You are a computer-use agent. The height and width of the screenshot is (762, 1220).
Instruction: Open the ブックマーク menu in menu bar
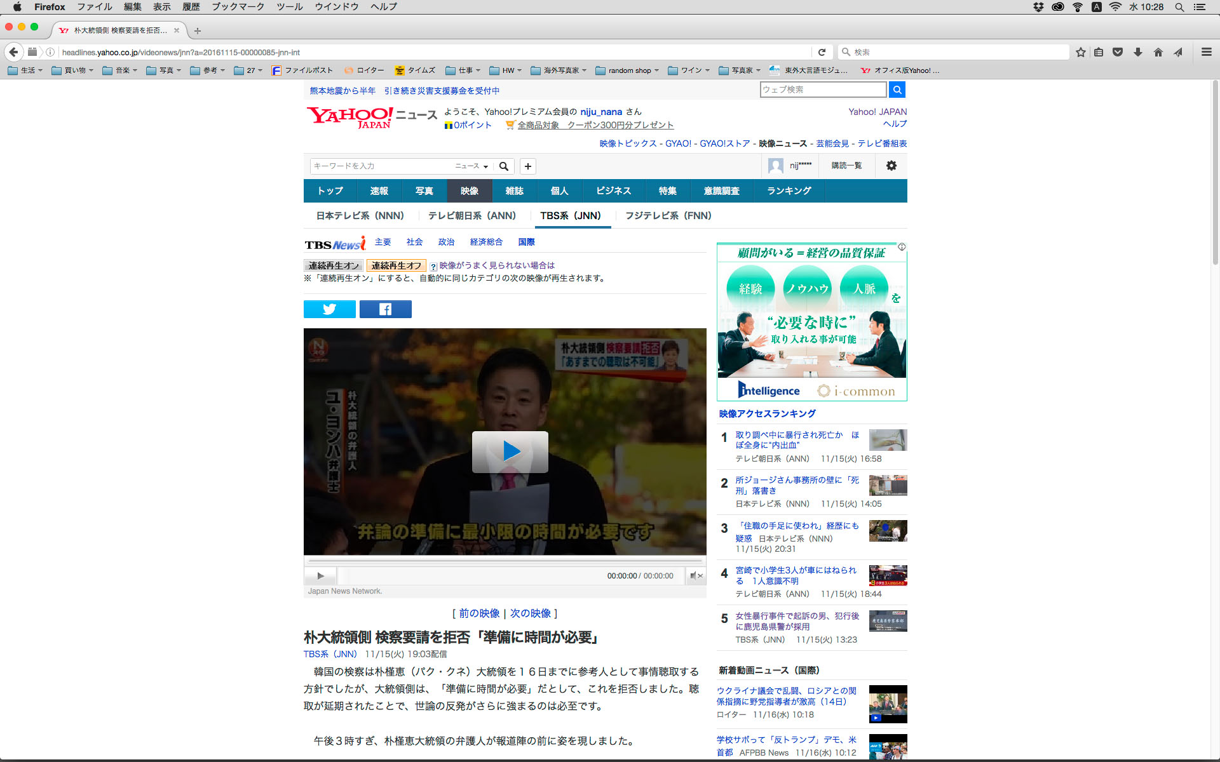[x=238, y=7]
